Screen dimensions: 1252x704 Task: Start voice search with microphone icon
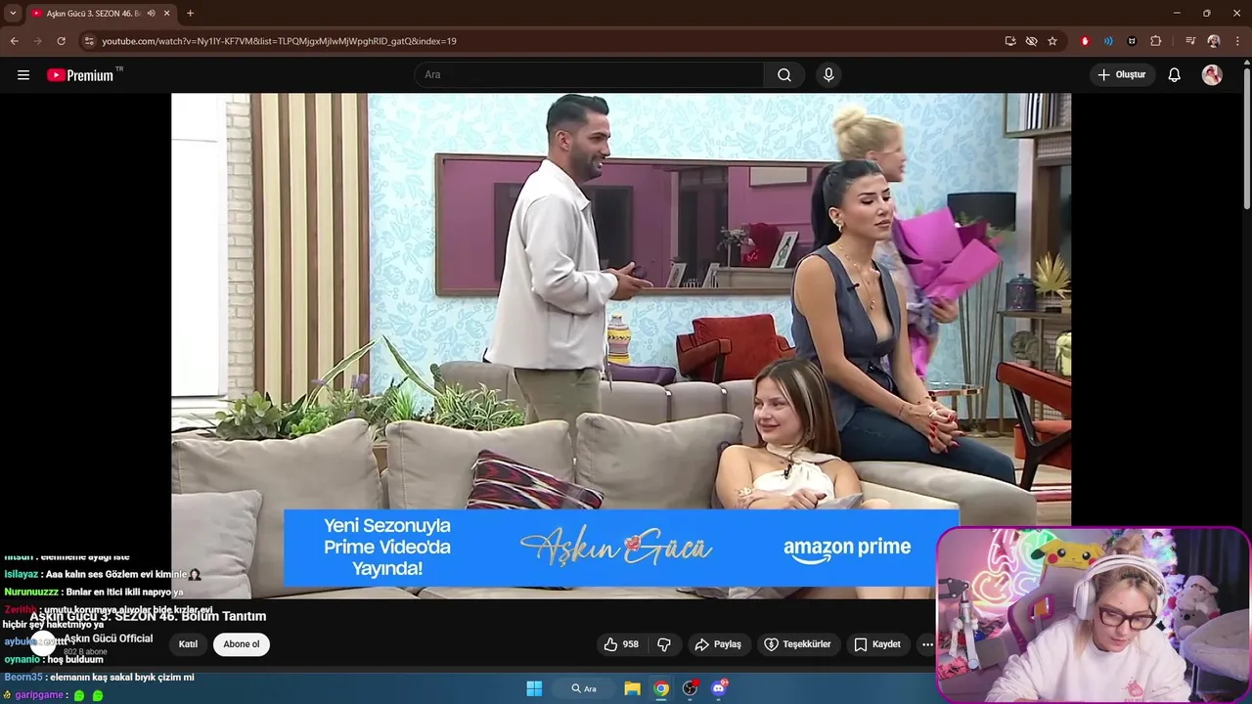828,75
